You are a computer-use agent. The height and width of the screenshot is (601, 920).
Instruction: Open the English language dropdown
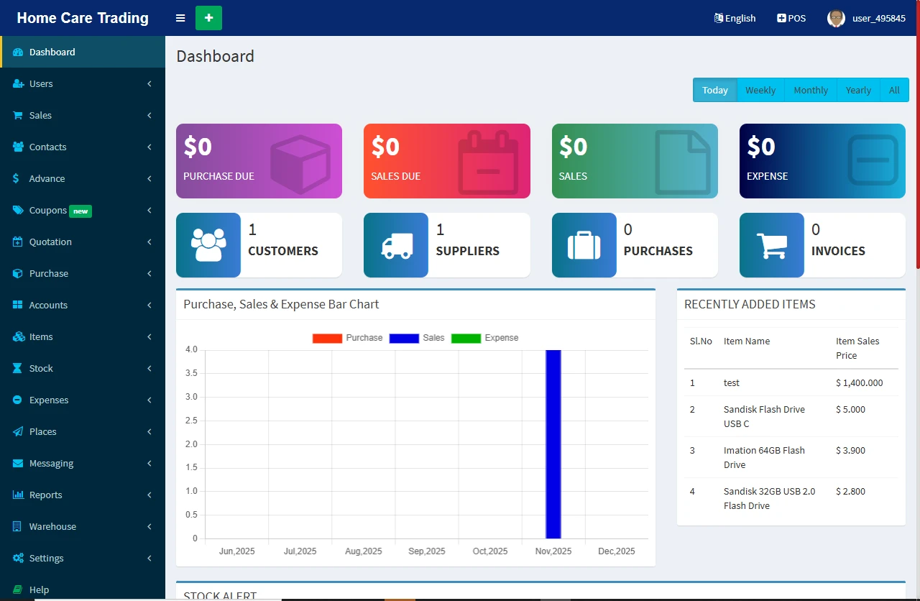tap(735, 18)
